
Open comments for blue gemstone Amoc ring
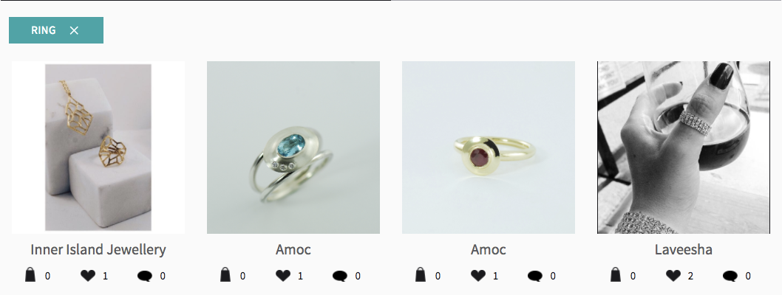(340, 276)
